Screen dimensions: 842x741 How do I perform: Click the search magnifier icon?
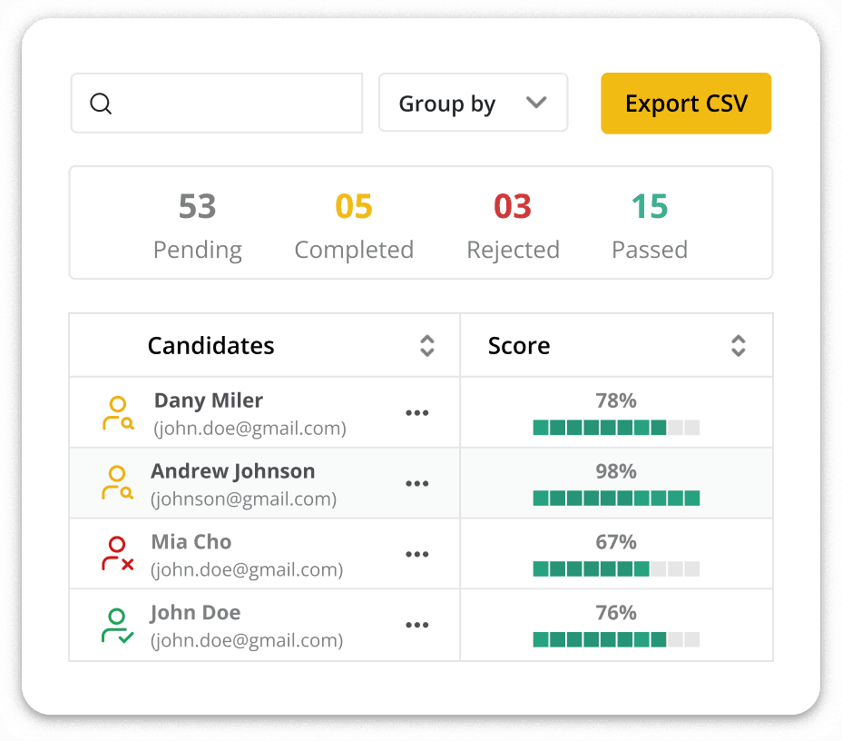tap(101, 104)
